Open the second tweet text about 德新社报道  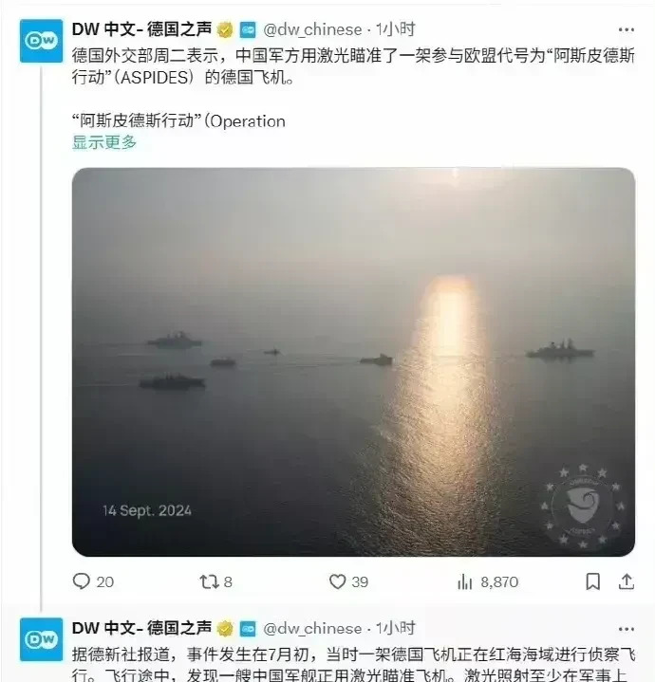[353, 665]
